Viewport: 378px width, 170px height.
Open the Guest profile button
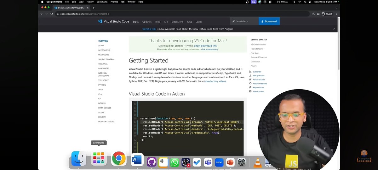click(327, 14)
